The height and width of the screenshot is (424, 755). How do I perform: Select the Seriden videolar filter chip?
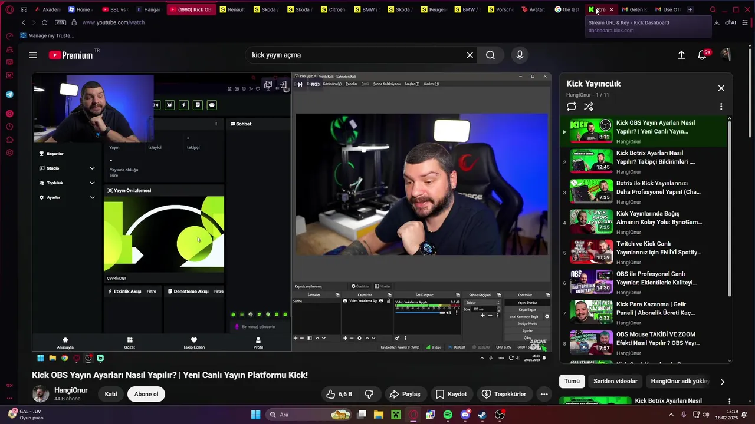click(615, 381)
